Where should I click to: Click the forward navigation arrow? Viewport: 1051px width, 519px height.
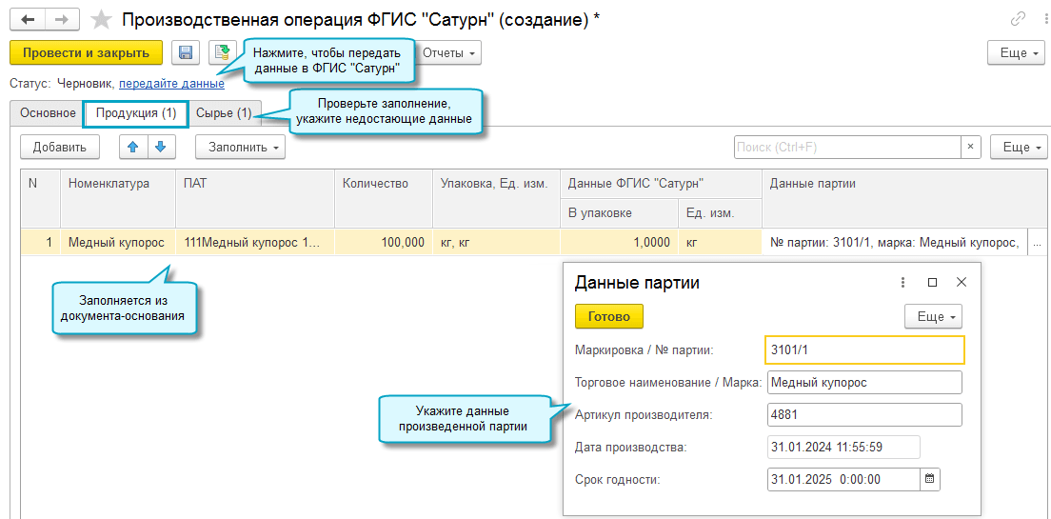coord(61,20)
